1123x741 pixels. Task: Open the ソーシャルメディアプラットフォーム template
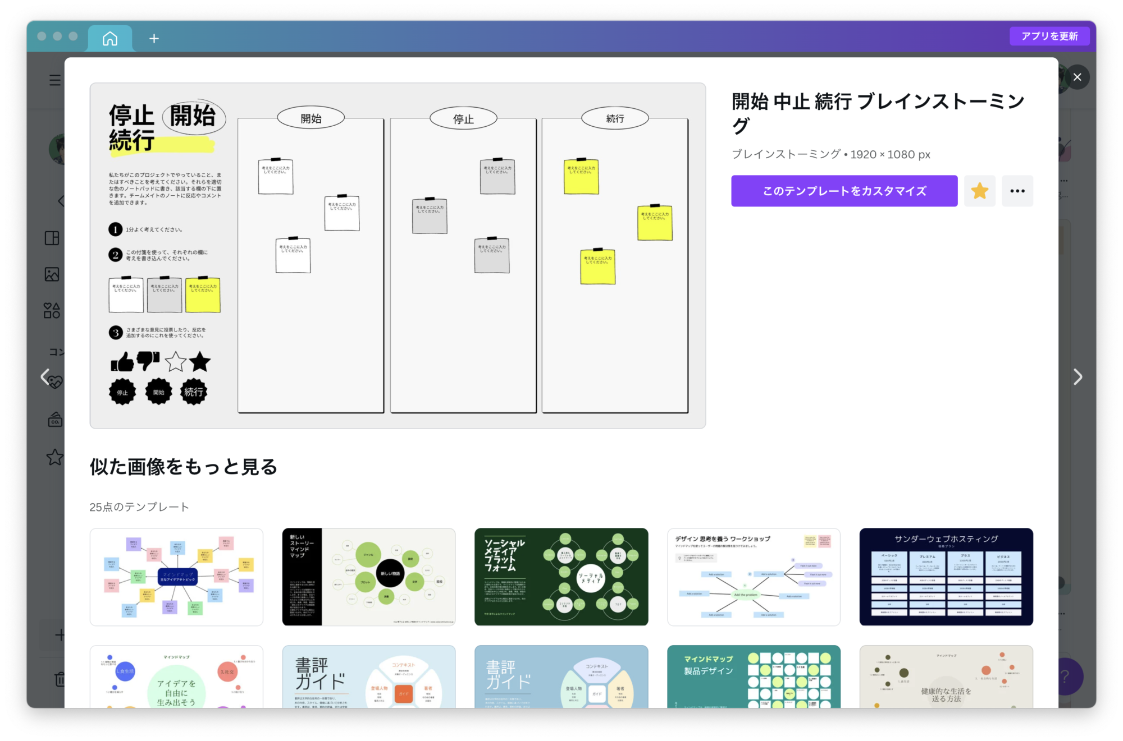pos(561,577)
